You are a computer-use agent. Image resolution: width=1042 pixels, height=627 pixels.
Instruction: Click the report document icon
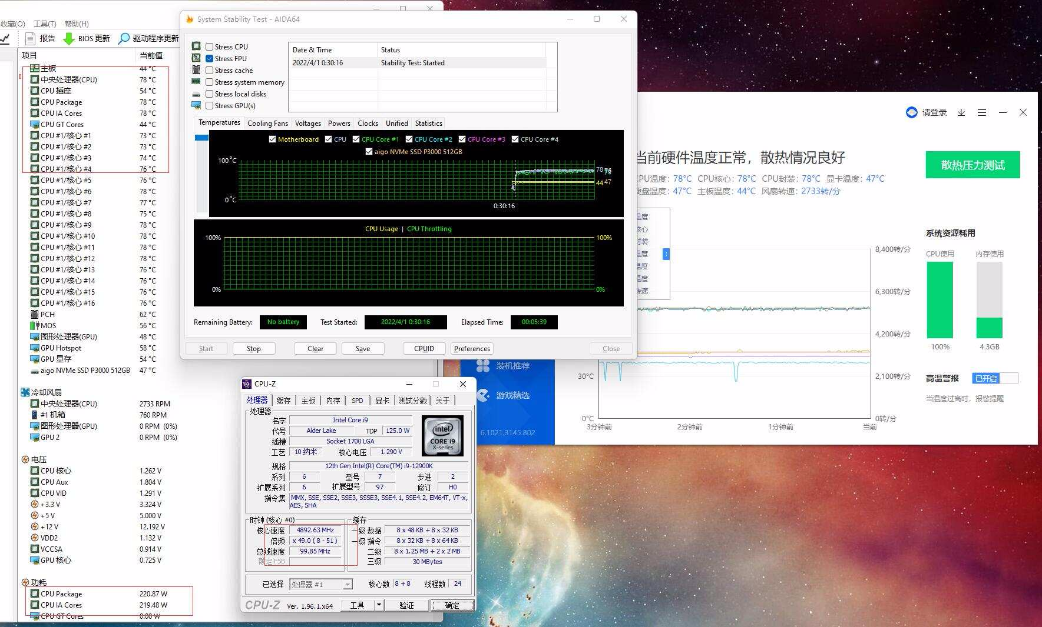[31, 38]
